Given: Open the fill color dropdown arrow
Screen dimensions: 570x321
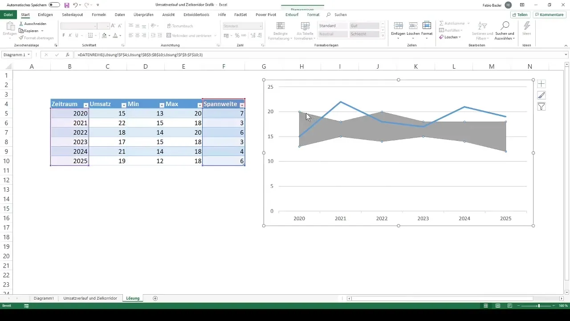Looking at the screenshot, I should [110, 36].
